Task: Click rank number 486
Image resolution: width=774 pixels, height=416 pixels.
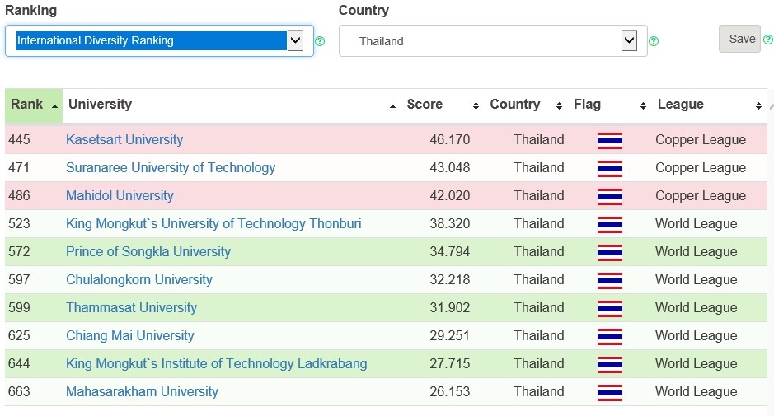Action: (19, 196)
